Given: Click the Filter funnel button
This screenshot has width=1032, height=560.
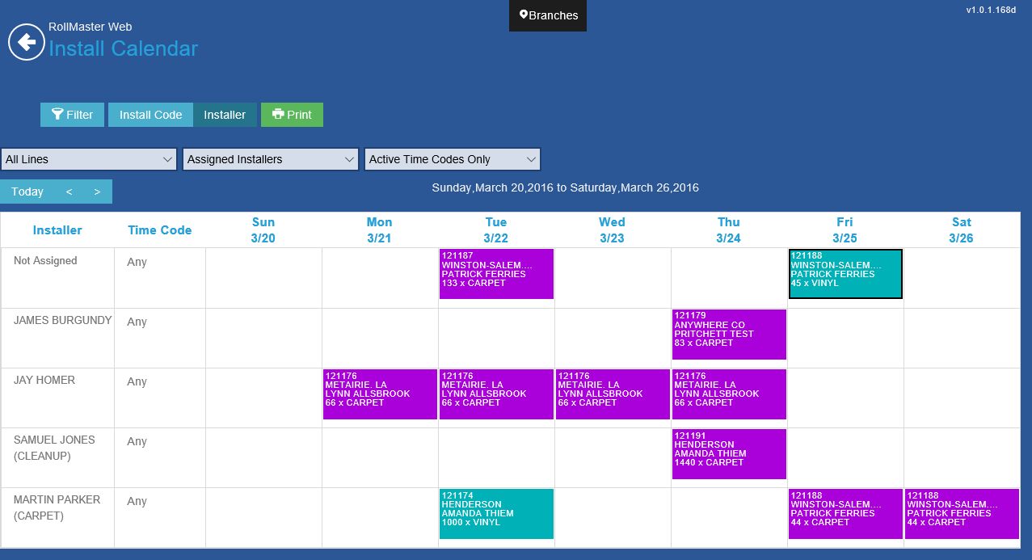Looking at the screenshot, I should point(72,115).
